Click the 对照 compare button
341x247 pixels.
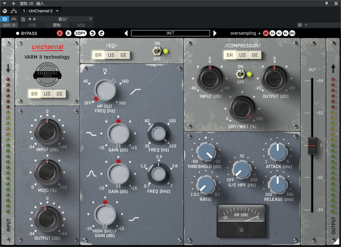click(x=32, y=25)
